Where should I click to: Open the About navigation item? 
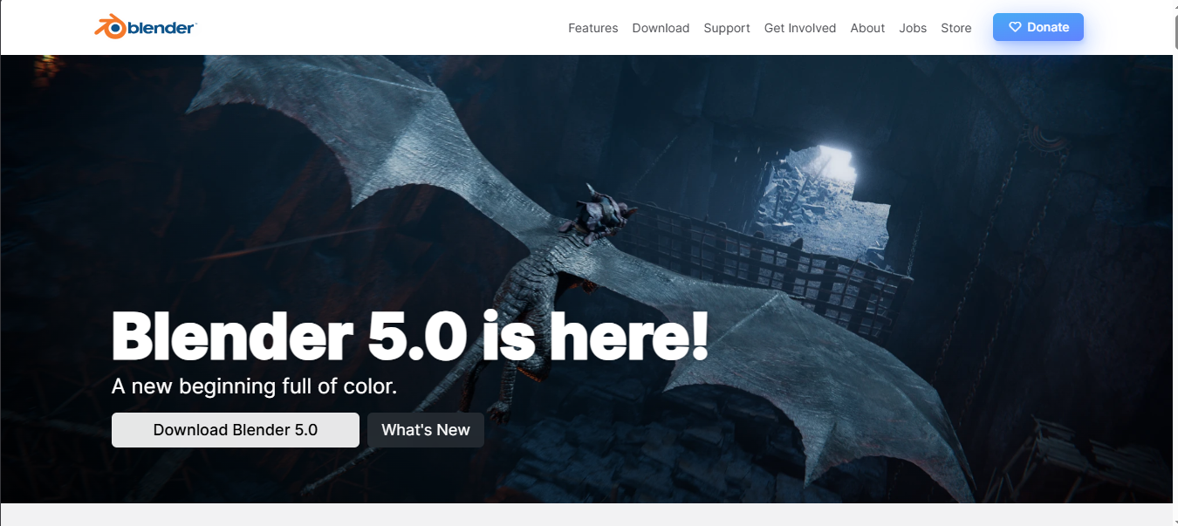point(867,28)
